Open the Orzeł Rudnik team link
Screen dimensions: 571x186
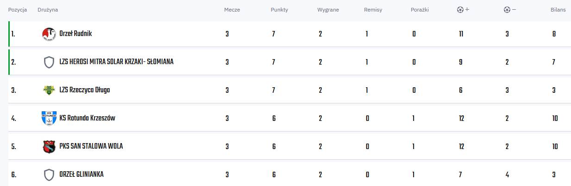coord(75,34)
